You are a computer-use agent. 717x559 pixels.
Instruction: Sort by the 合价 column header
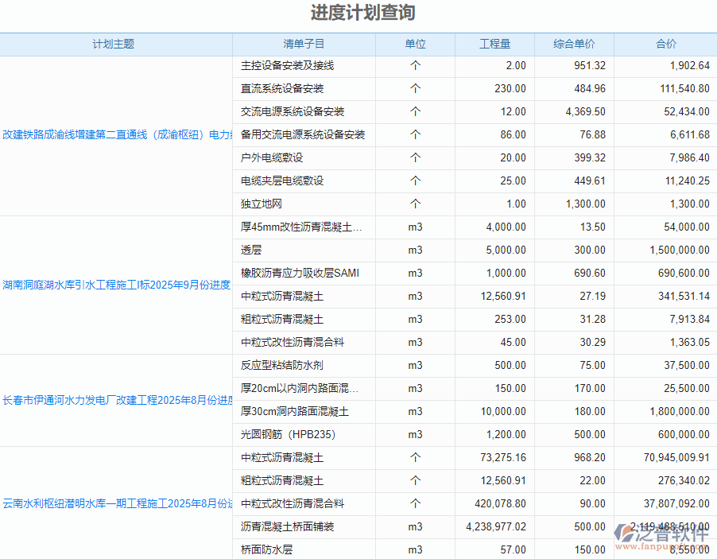[x=665, y=45]
